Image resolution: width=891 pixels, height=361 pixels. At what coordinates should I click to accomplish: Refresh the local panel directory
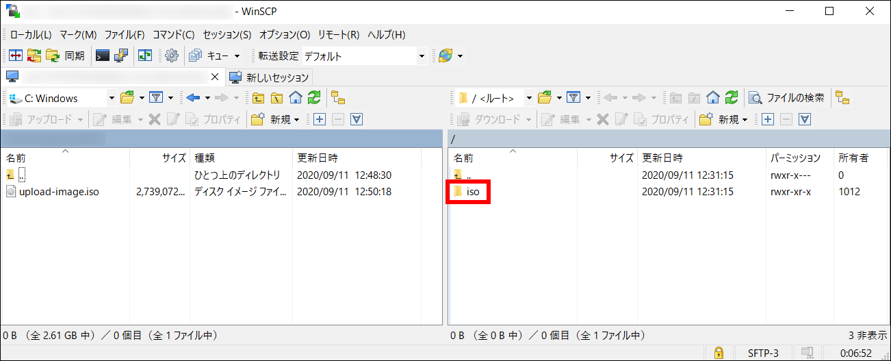click(314, 98)
